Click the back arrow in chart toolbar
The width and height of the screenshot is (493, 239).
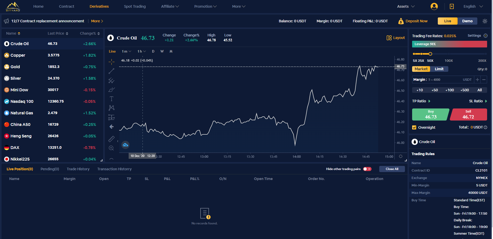(111, 127)
